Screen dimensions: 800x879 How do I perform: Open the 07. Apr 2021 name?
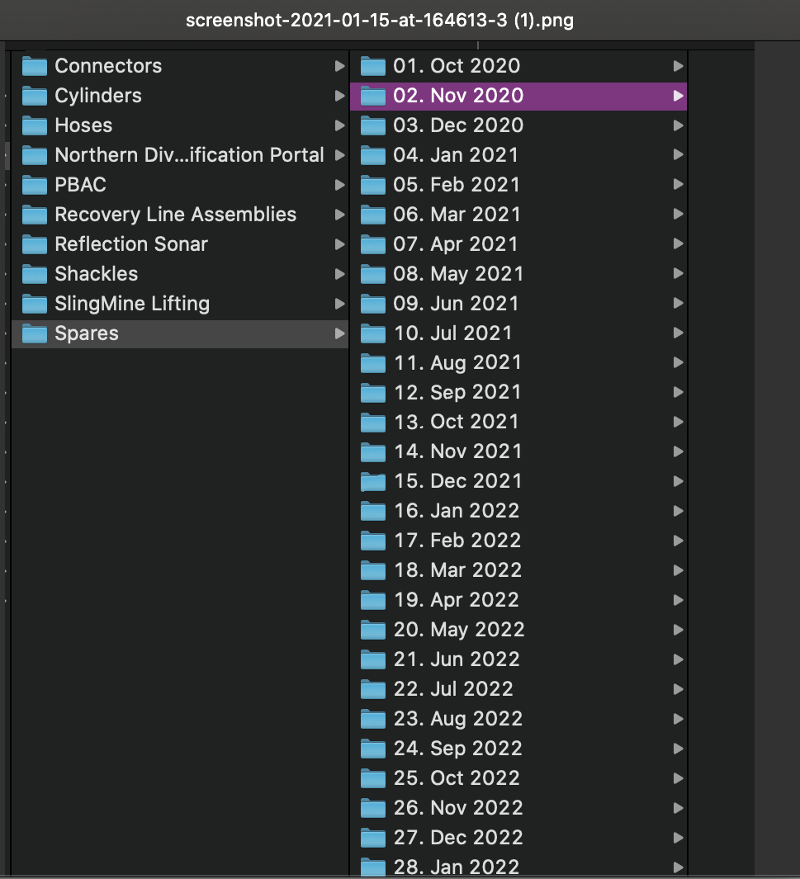(x=455, y=244)
